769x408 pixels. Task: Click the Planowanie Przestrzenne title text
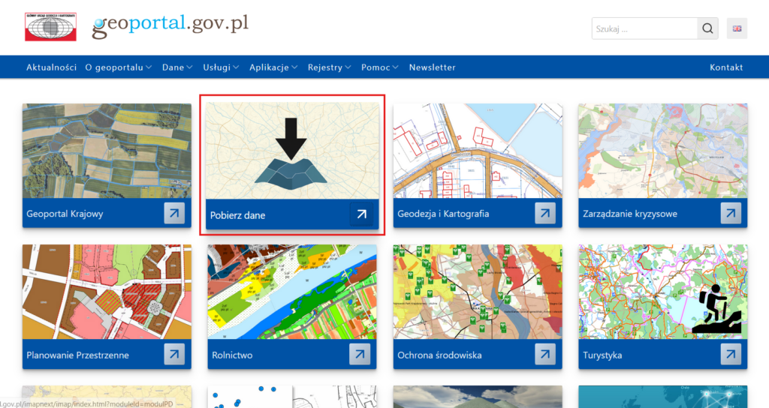(x=78, y=355)
